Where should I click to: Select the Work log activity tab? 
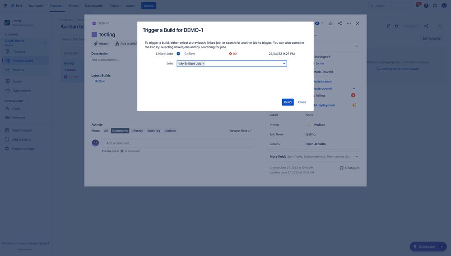pyautogui.click(x=153, y=131)
